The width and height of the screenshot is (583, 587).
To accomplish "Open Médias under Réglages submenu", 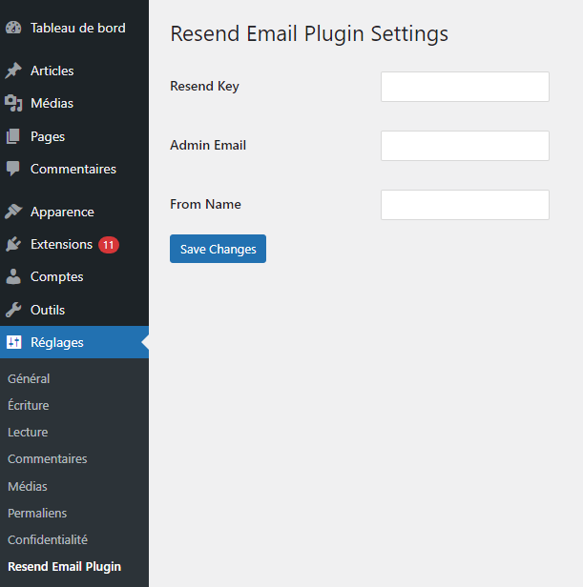I will click(28, 486).
